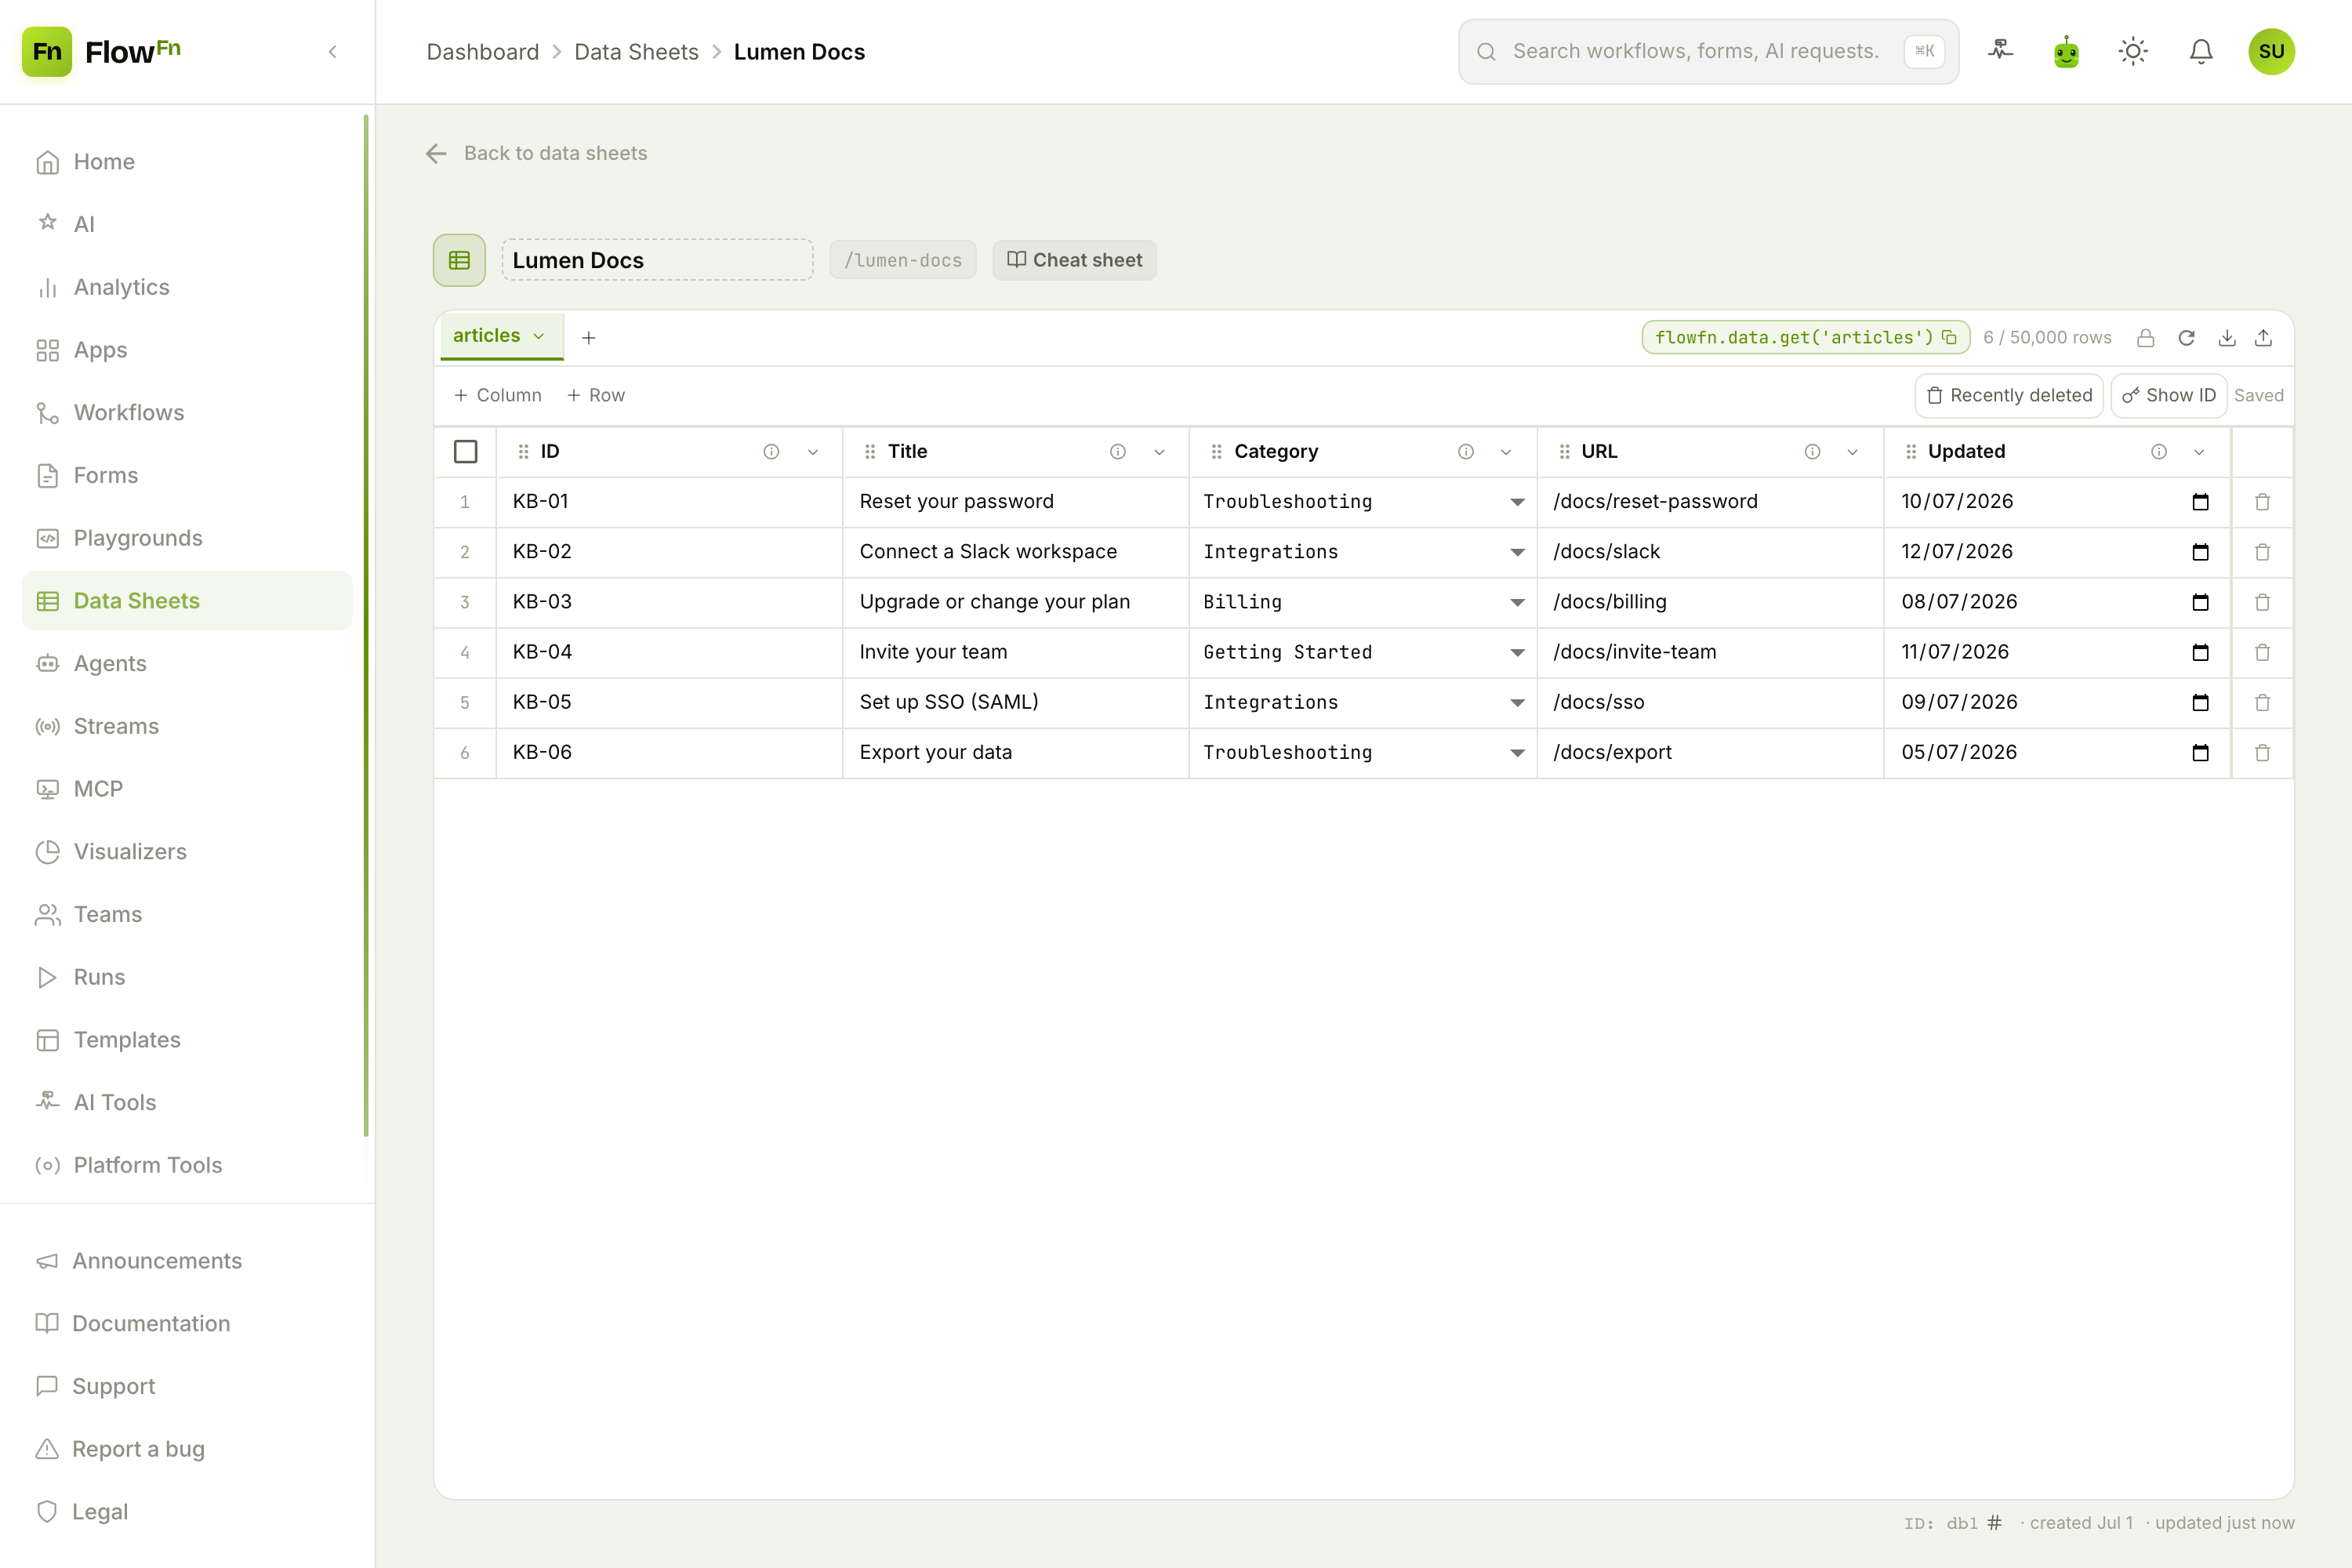Add a new Column
Viewport: 2352px width, 1568px height.
[498, 395]
